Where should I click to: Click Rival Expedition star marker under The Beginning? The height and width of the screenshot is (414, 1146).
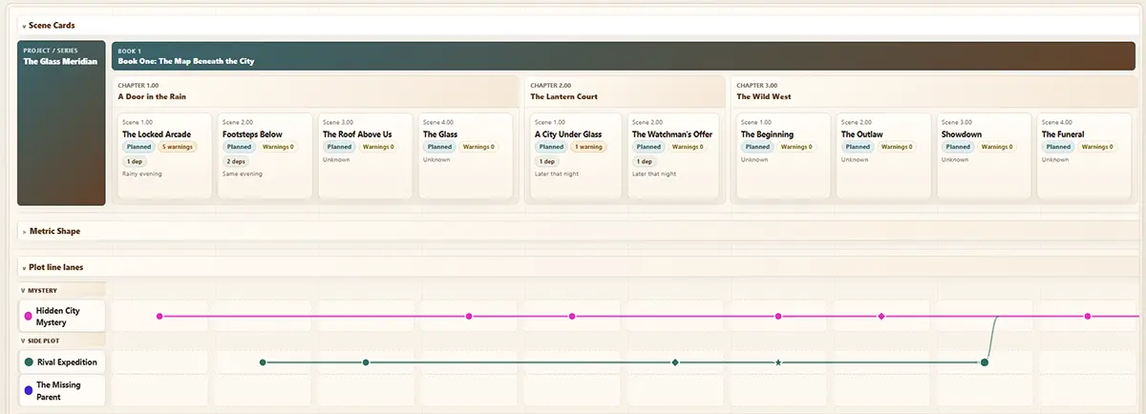click(778, 362)
